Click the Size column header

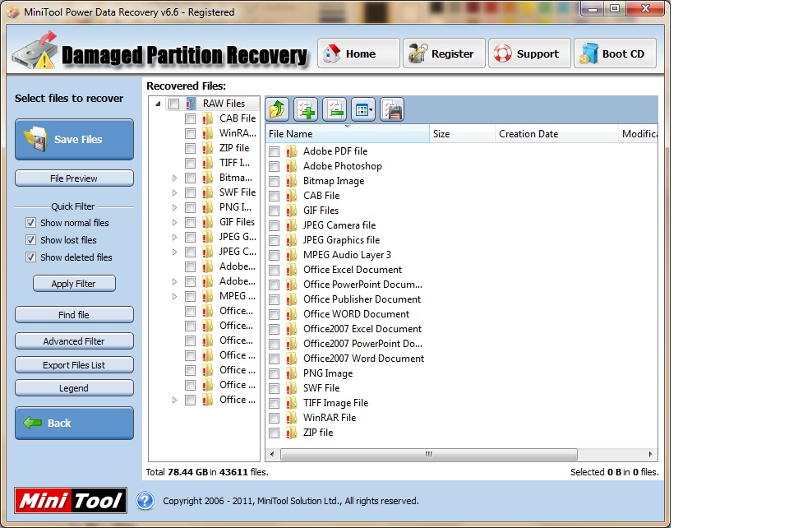point(463,134)
